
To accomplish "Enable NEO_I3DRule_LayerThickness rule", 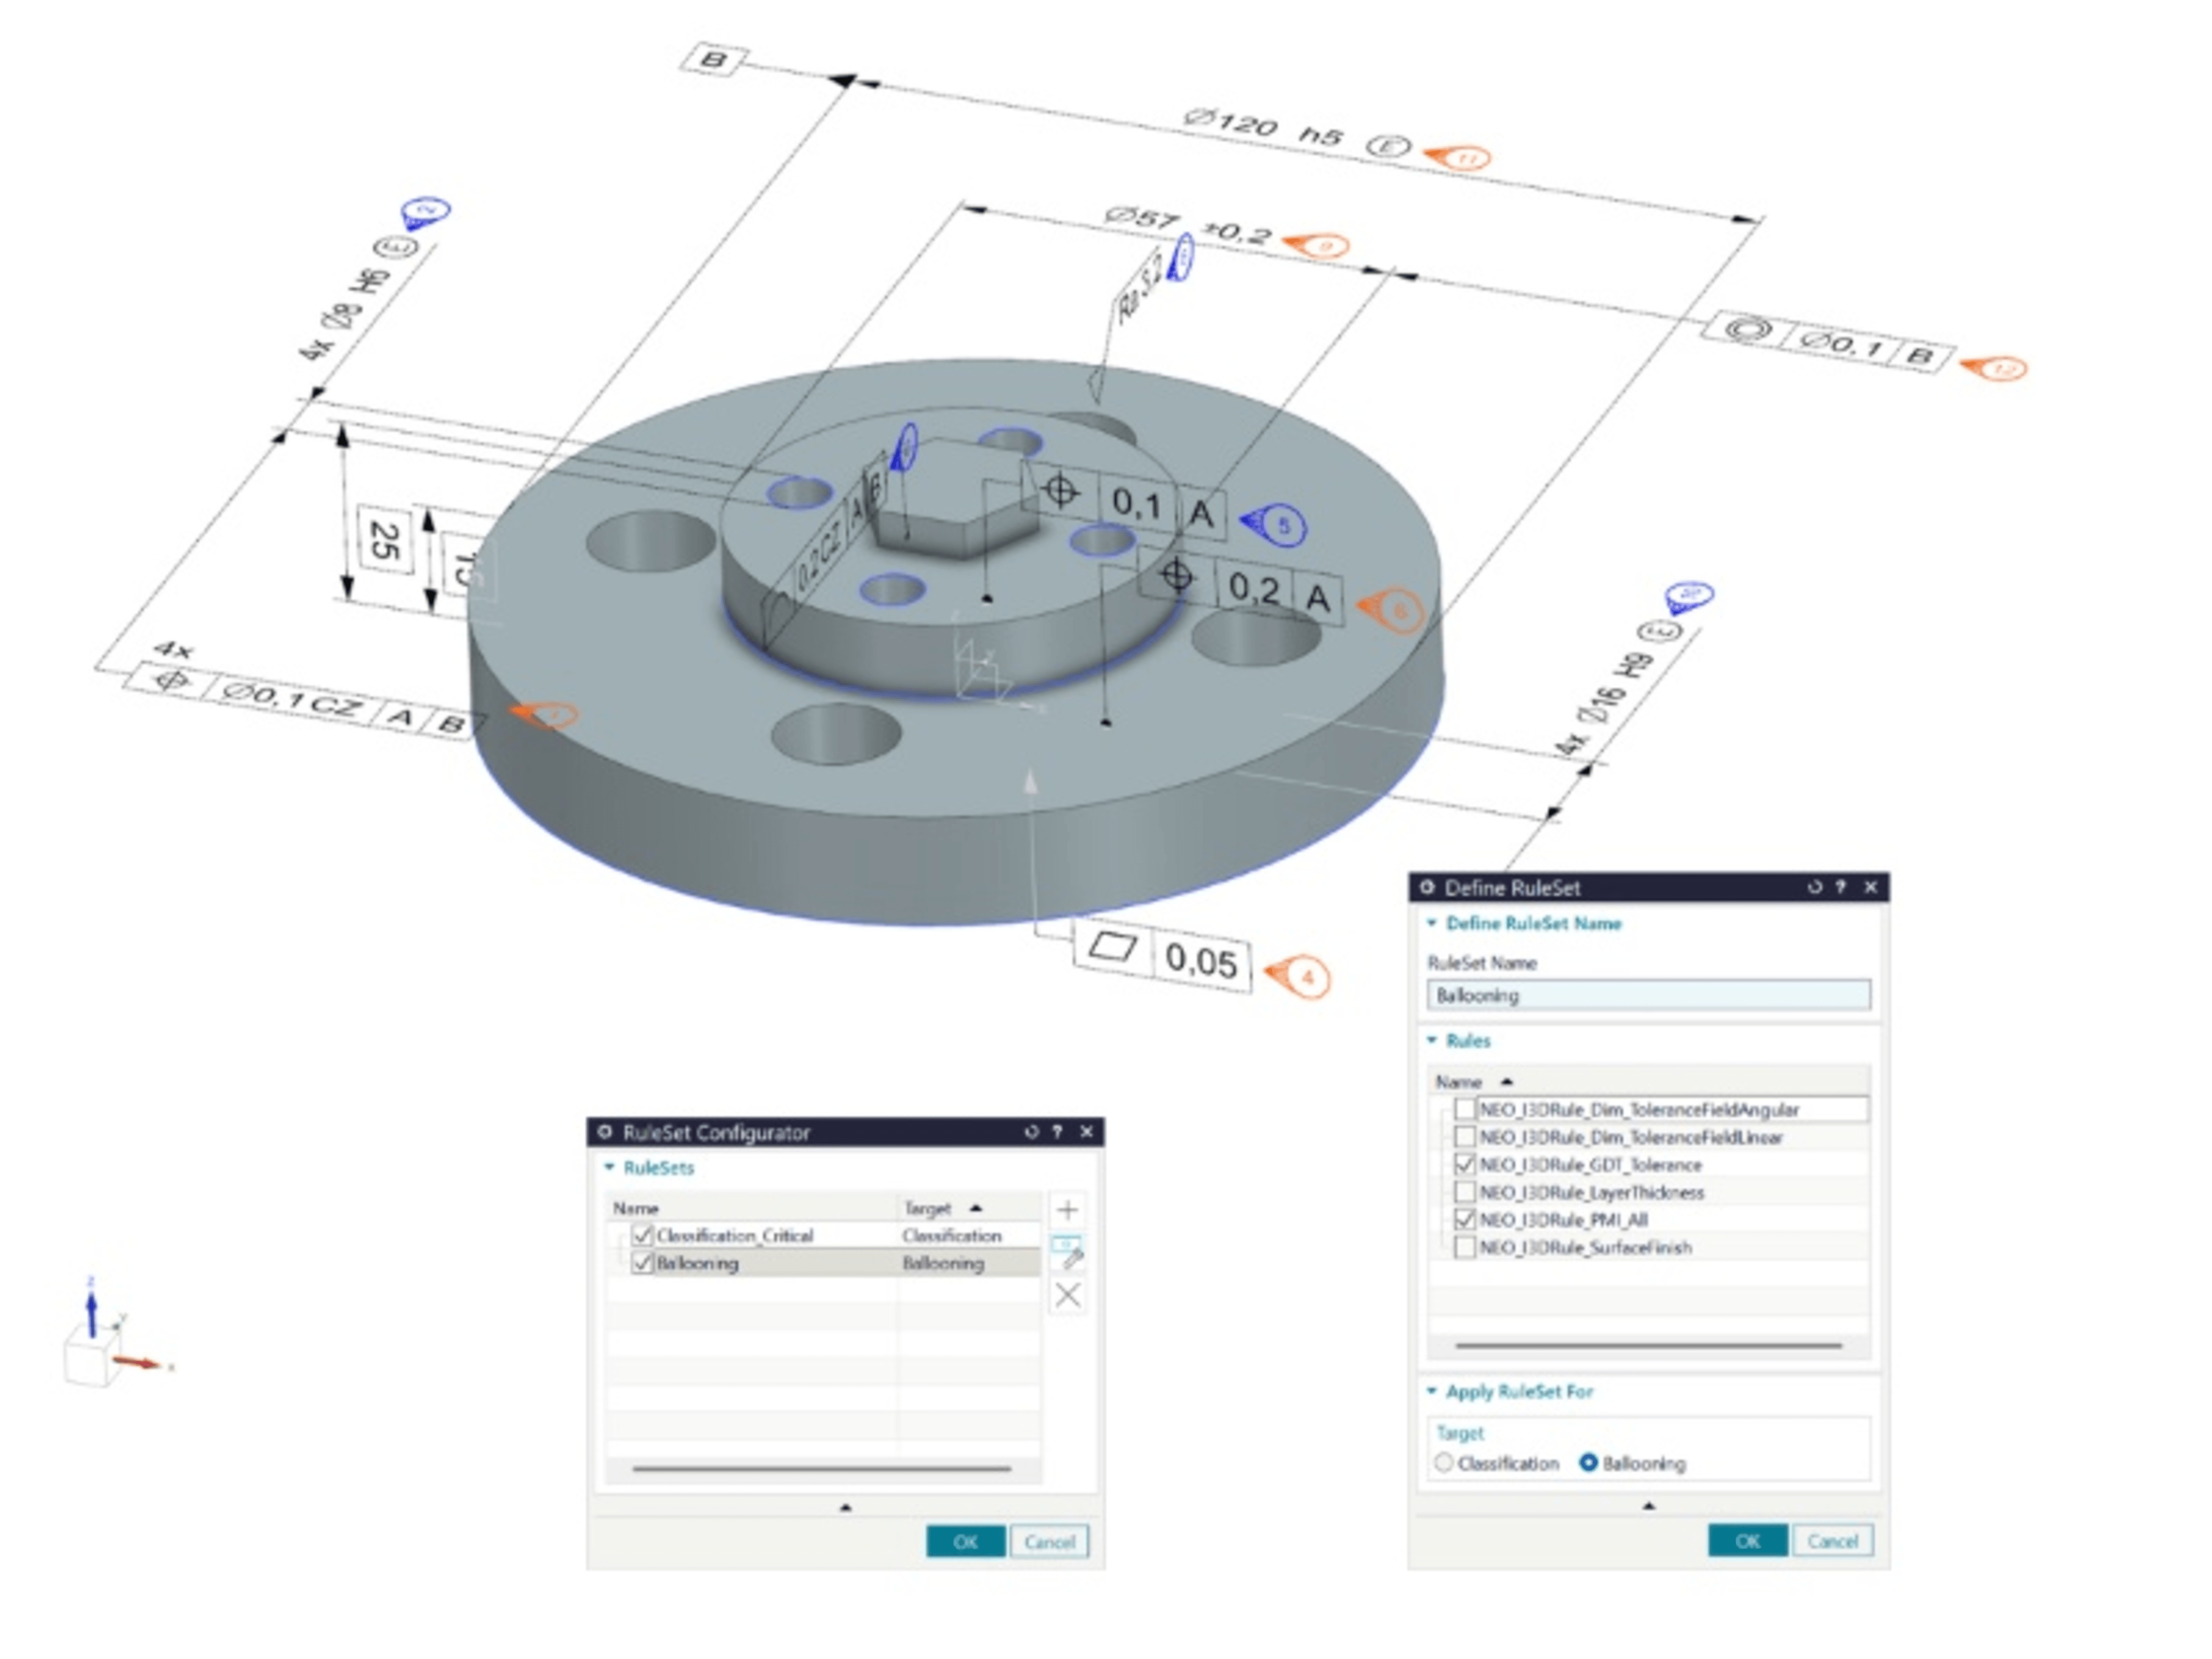I will pos(1465,1192).
